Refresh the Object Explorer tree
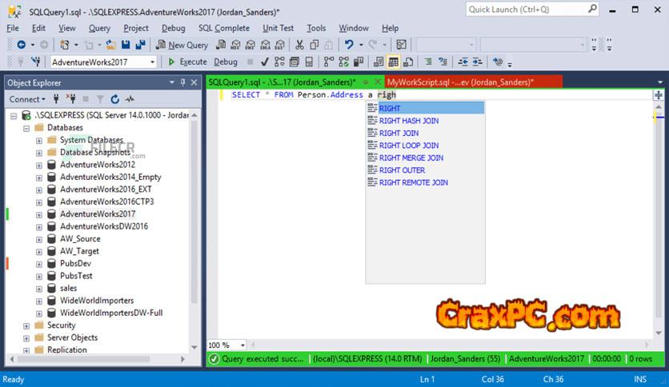669x387 pixels. (115, 99)
